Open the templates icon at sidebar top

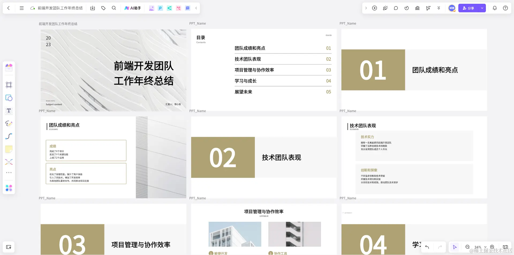[9, 67]
